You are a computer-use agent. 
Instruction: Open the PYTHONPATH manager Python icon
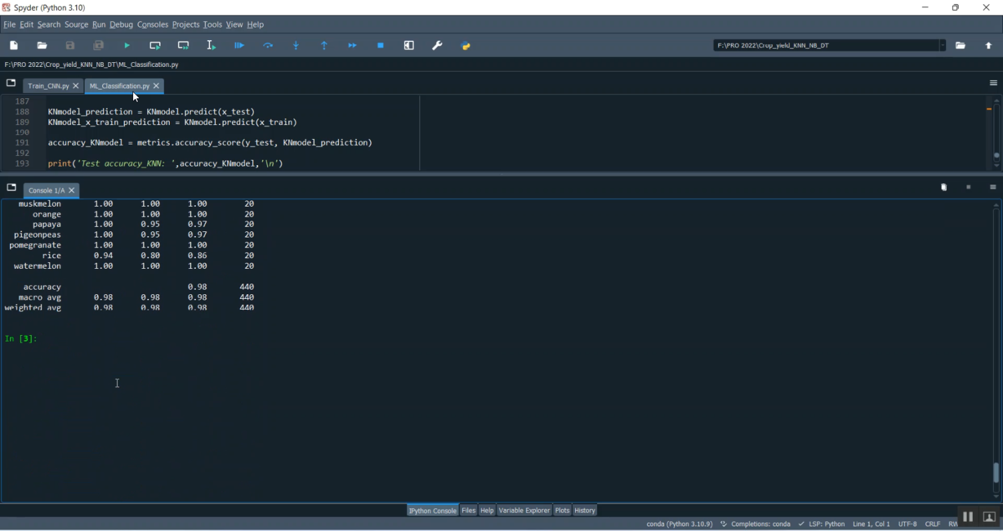click(x=466, y=45)
